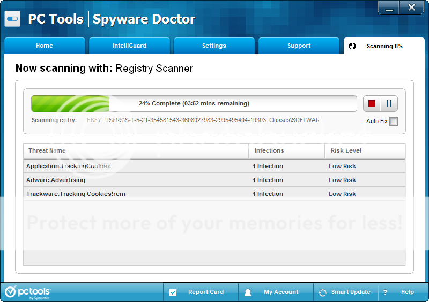Click the spinning scan icon on Scanning tab
429x302 pixels.
352,46
